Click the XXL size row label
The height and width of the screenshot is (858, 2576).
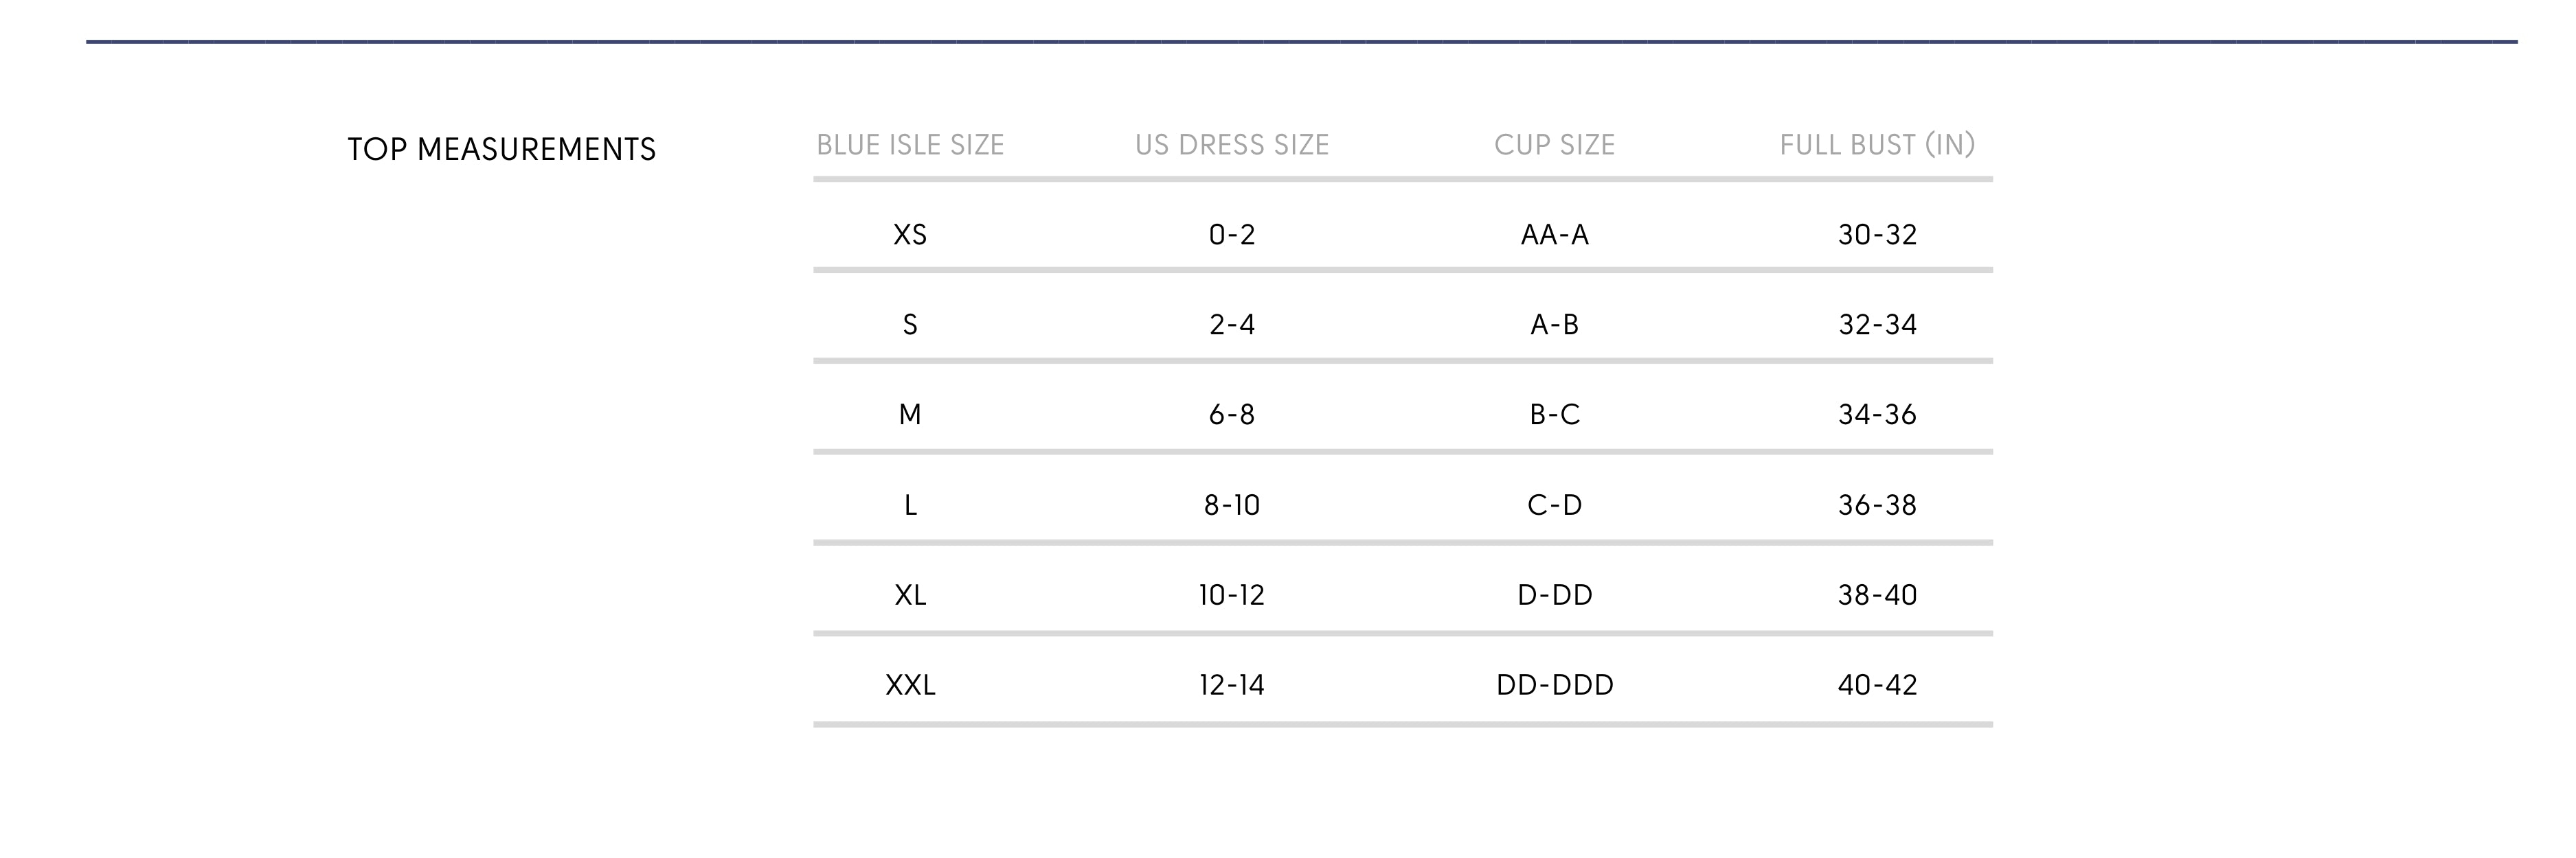pyautogui.click(x=910, y=685)
